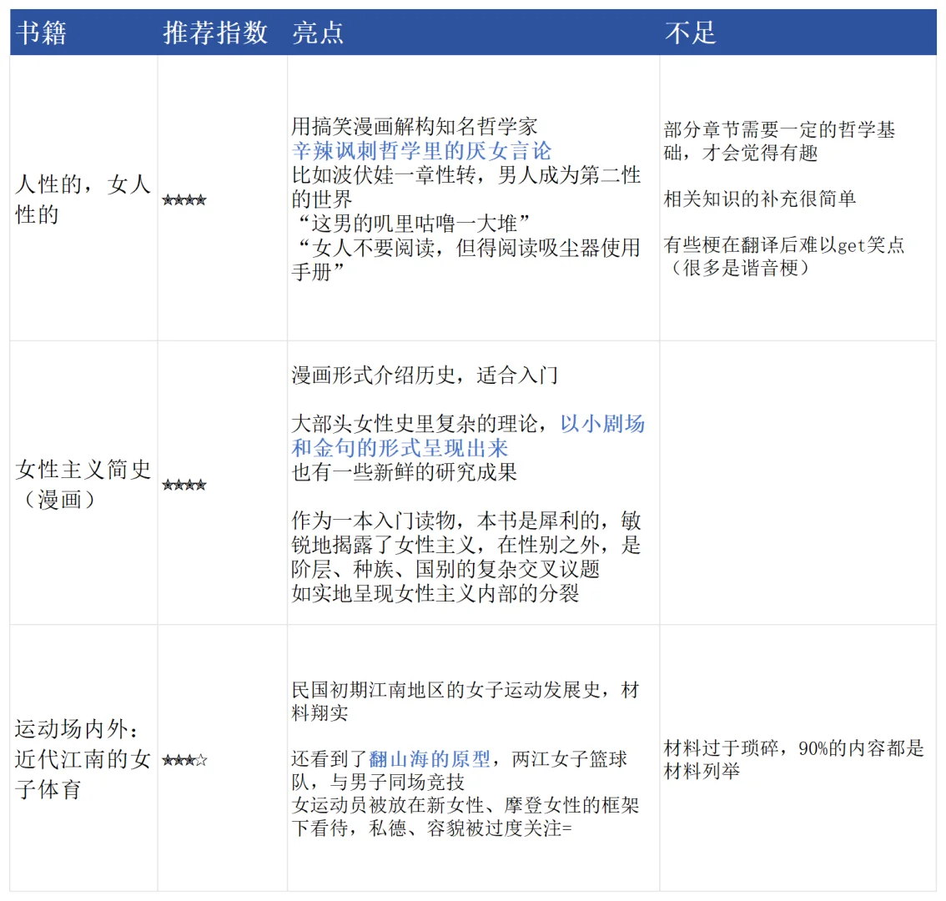
Task: Select book title 女性主义简史（漫画）
Action: 83,484
